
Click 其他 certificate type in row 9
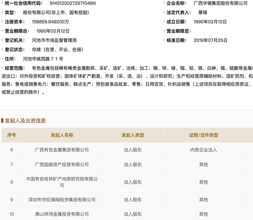tap(204, 200)
